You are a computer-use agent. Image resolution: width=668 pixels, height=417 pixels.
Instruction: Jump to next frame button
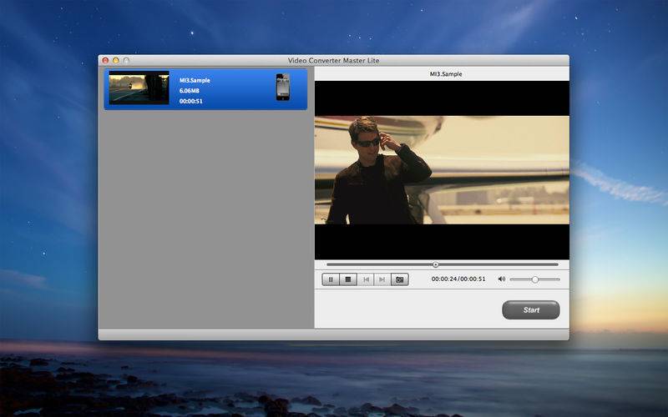382,279
